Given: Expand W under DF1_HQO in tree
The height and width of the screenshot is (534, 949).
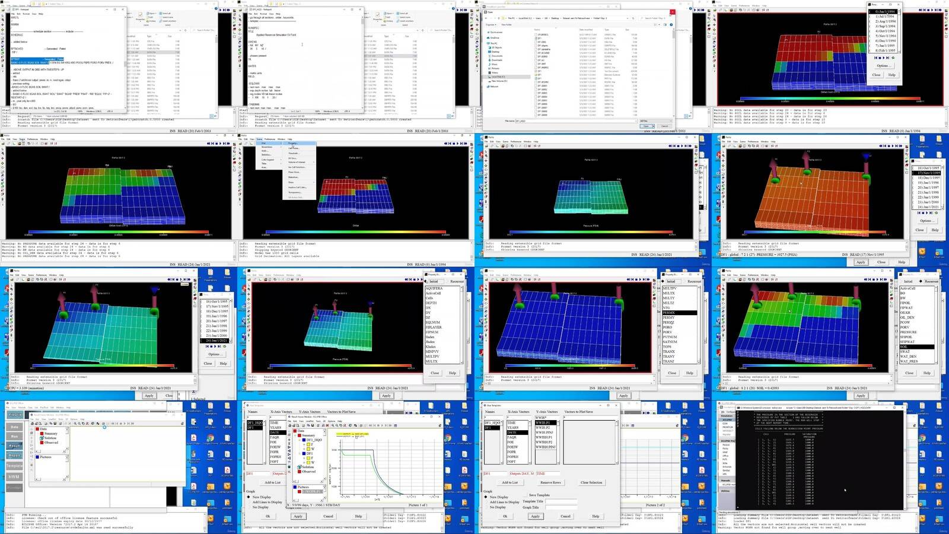Looking at the screenshot, I should tap(304, 449).
